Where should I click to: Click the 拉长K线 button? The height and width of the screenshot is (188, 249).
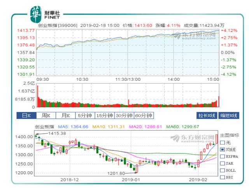pyautogui.click(x=207, y=115)
